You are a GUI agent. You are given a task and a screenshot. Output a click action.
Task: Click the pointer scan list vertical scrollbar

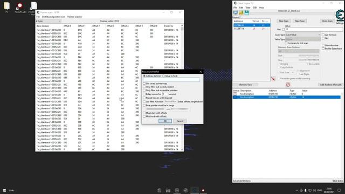coord(182,87)
